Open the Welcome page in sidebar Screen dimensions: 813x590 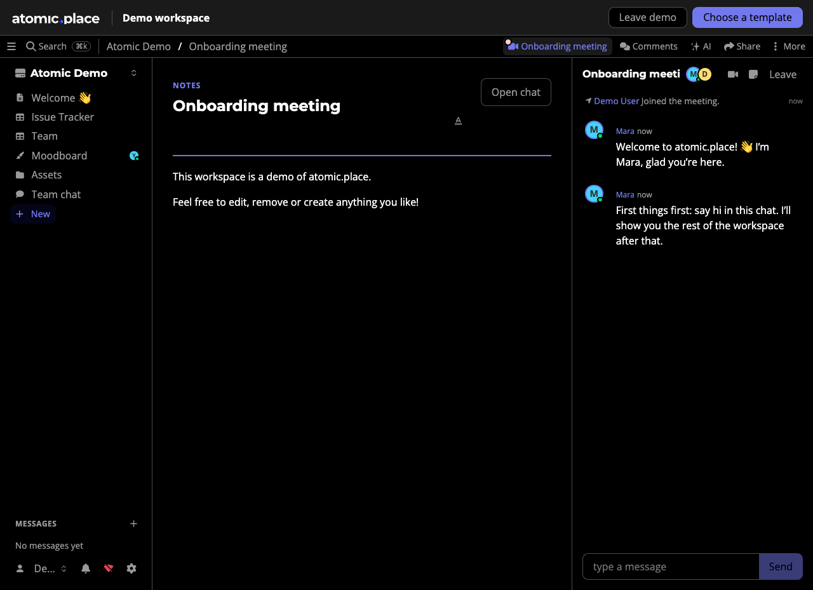[x=61, y=98]
